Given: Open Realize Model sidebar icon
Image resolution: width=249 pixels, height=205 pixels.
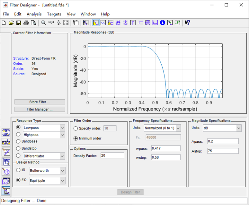Looking at the screenshot, I should click(6, 162).
